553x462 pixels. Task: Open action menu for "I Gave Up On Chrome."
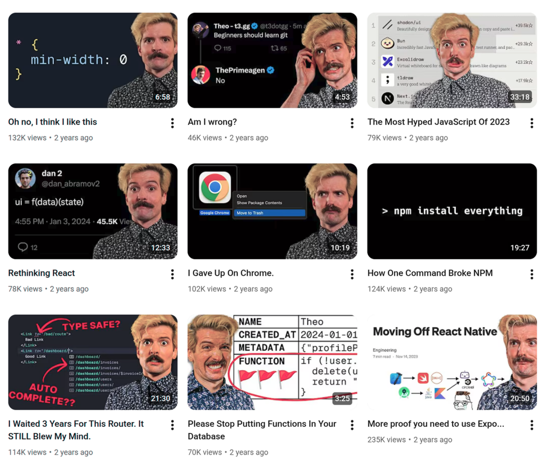tap(352, 274)
